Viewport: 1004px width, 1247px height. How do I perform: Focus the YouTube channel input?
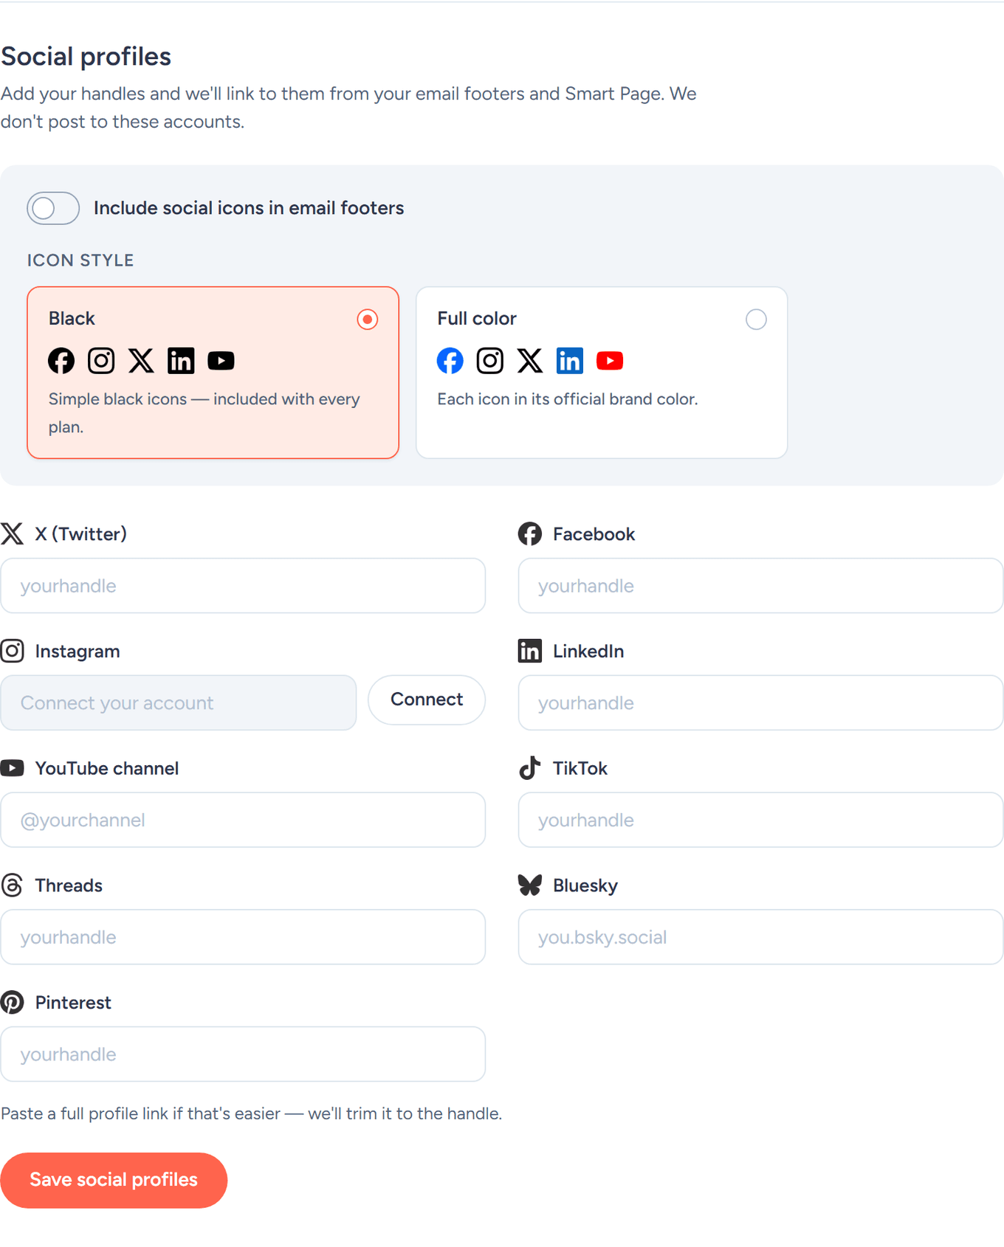(243, 821)
